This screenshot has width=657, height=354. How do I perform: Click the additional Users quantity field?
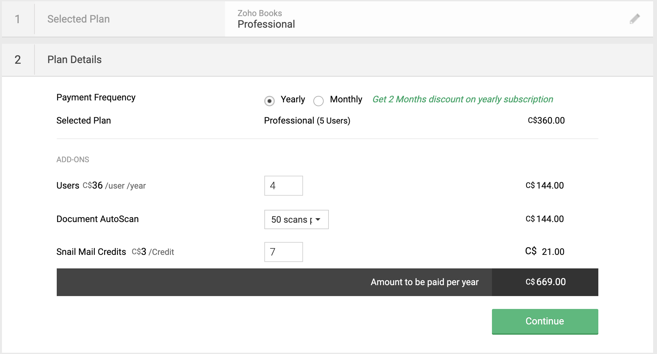click(283, 186)
